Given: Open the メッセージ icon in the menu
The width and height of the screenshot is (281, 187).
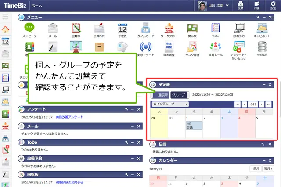Looking at the screenshot, I should coord(29,29).
